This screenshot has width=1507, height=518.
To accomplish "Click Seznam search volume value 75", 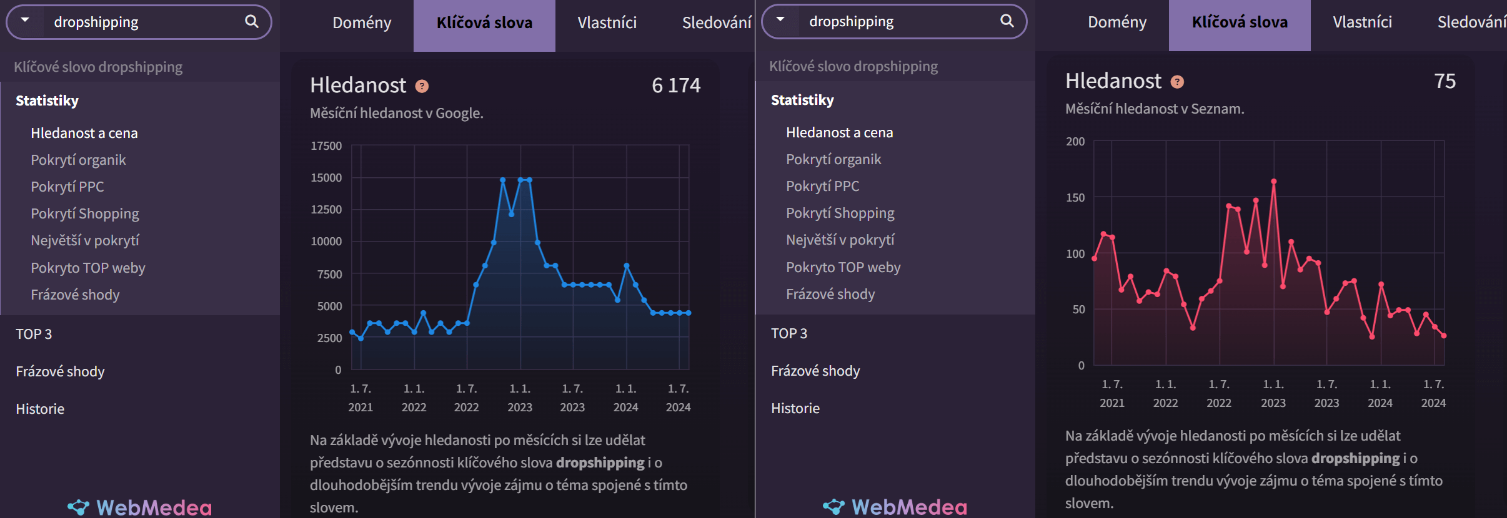I will (x=1445, y=81).
